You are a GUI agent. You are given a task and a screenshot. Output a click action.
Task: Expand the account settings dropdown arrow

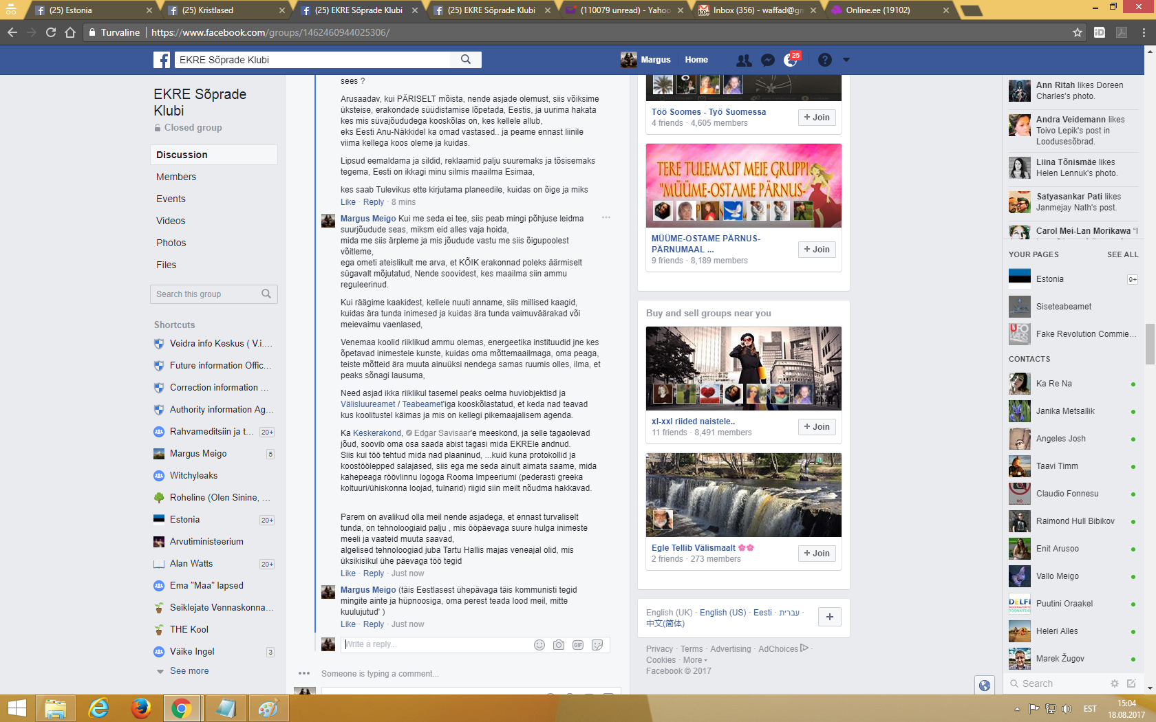point(846,60)
